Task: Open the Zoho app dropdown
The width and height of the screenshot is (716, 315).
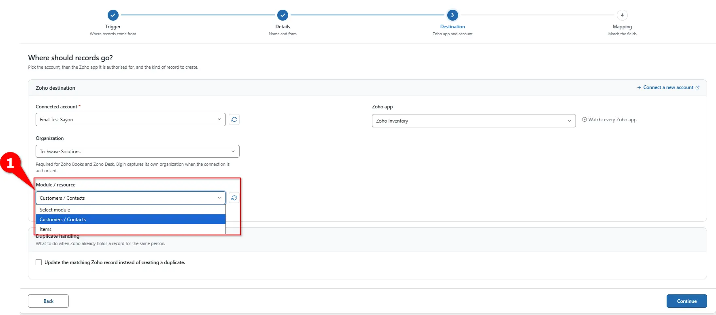Action: 474,121
